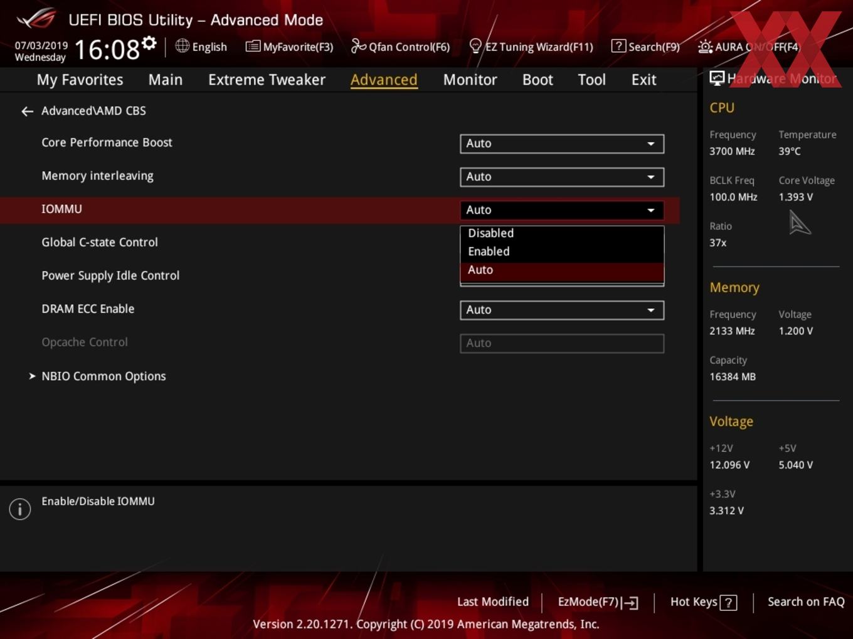Select Core Performance Boost label
Image resolution: width=853 pixels, height=639 pixels.
tap(107, 142)
